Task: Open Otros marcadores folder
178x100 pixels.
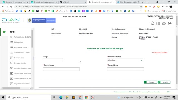Action: [x=152, y=11]
